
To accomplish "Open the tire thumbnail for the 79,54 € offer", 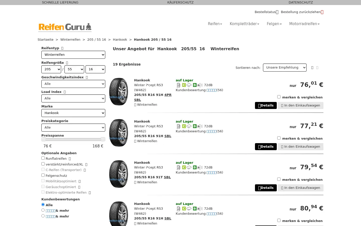I will coord(119,174).
